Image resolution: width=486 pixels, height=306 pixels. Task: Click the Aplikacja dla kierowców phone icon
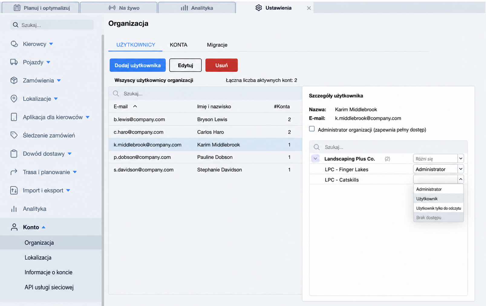point(14,117)
